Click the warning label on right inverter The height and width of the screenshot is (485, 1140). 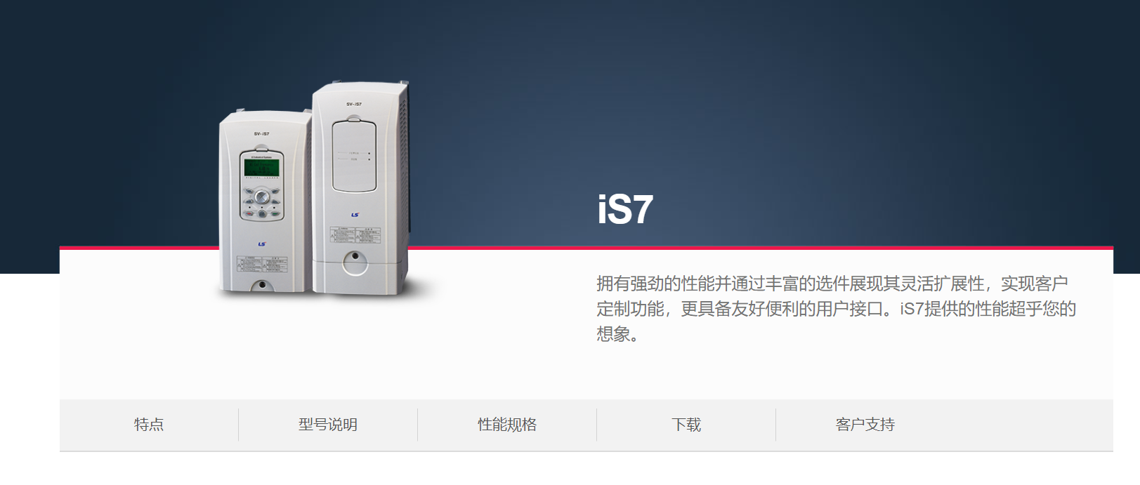[x=355, y=234]
